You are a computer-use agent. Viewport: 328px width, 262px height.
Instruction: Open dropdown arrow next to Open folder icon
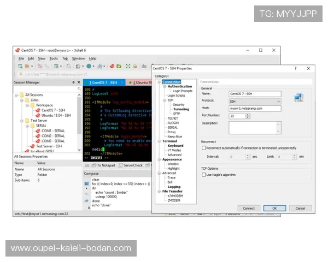[x=32, y=67]
